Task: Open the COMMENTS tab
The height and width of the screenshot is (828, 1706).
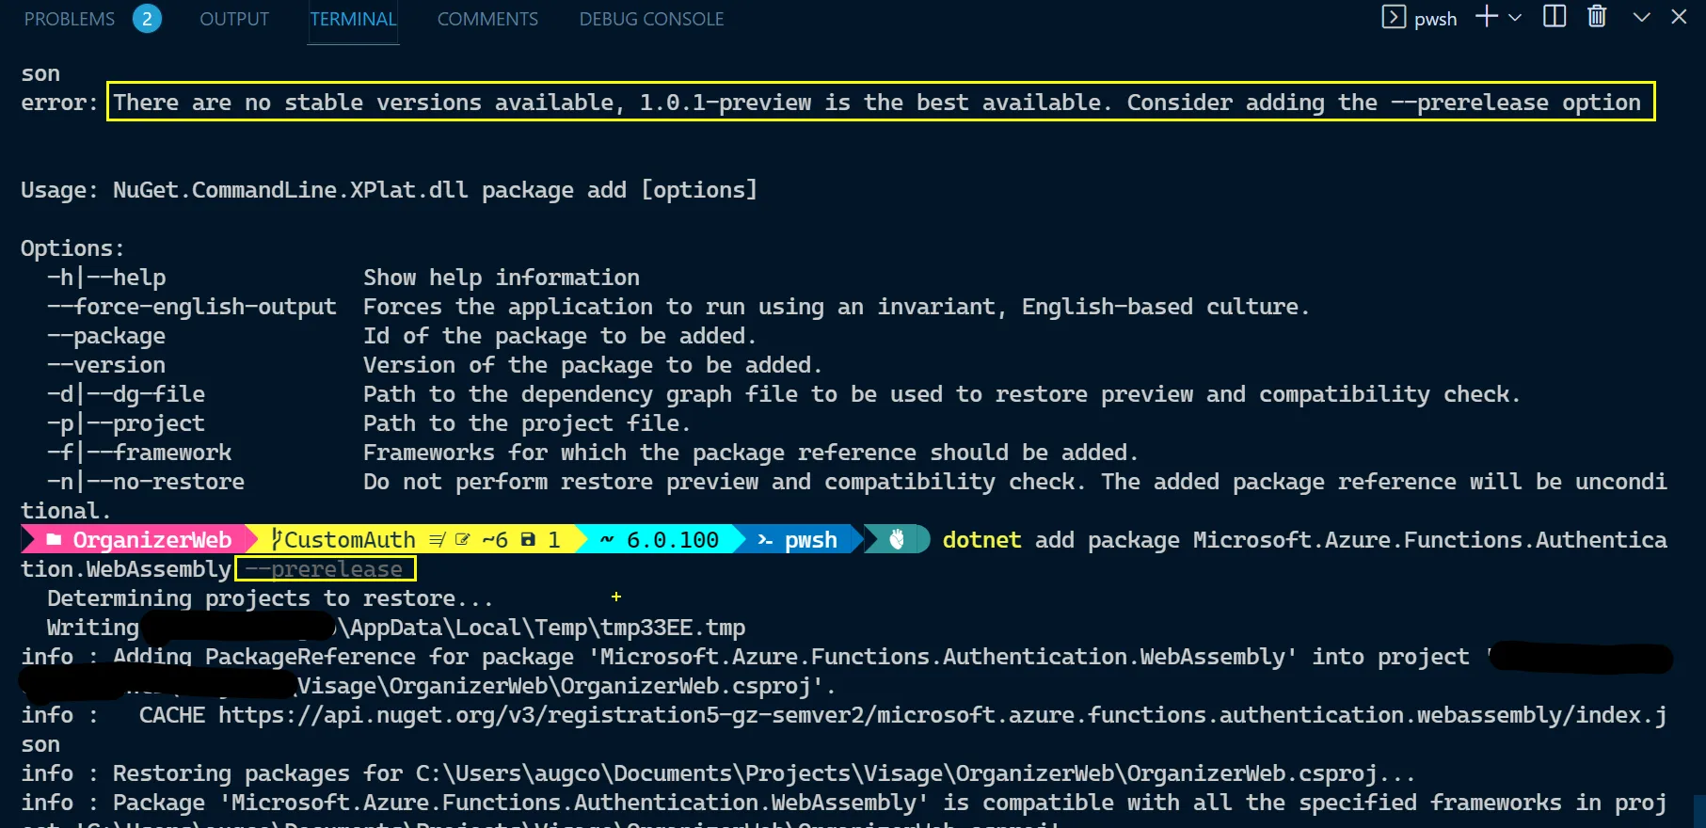Action: coord(487,19)
